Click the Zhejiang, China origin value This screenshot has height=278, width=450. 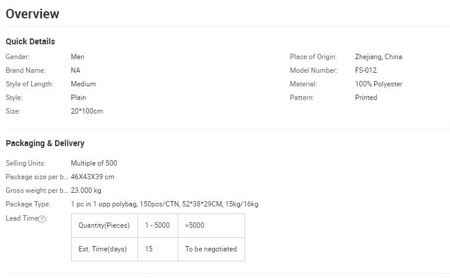tap(378, 57)
